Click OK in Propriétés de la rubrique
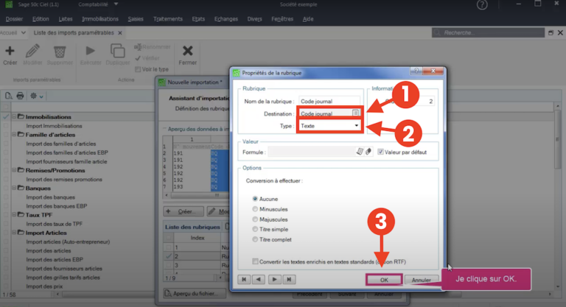 (x=384, y=280)
